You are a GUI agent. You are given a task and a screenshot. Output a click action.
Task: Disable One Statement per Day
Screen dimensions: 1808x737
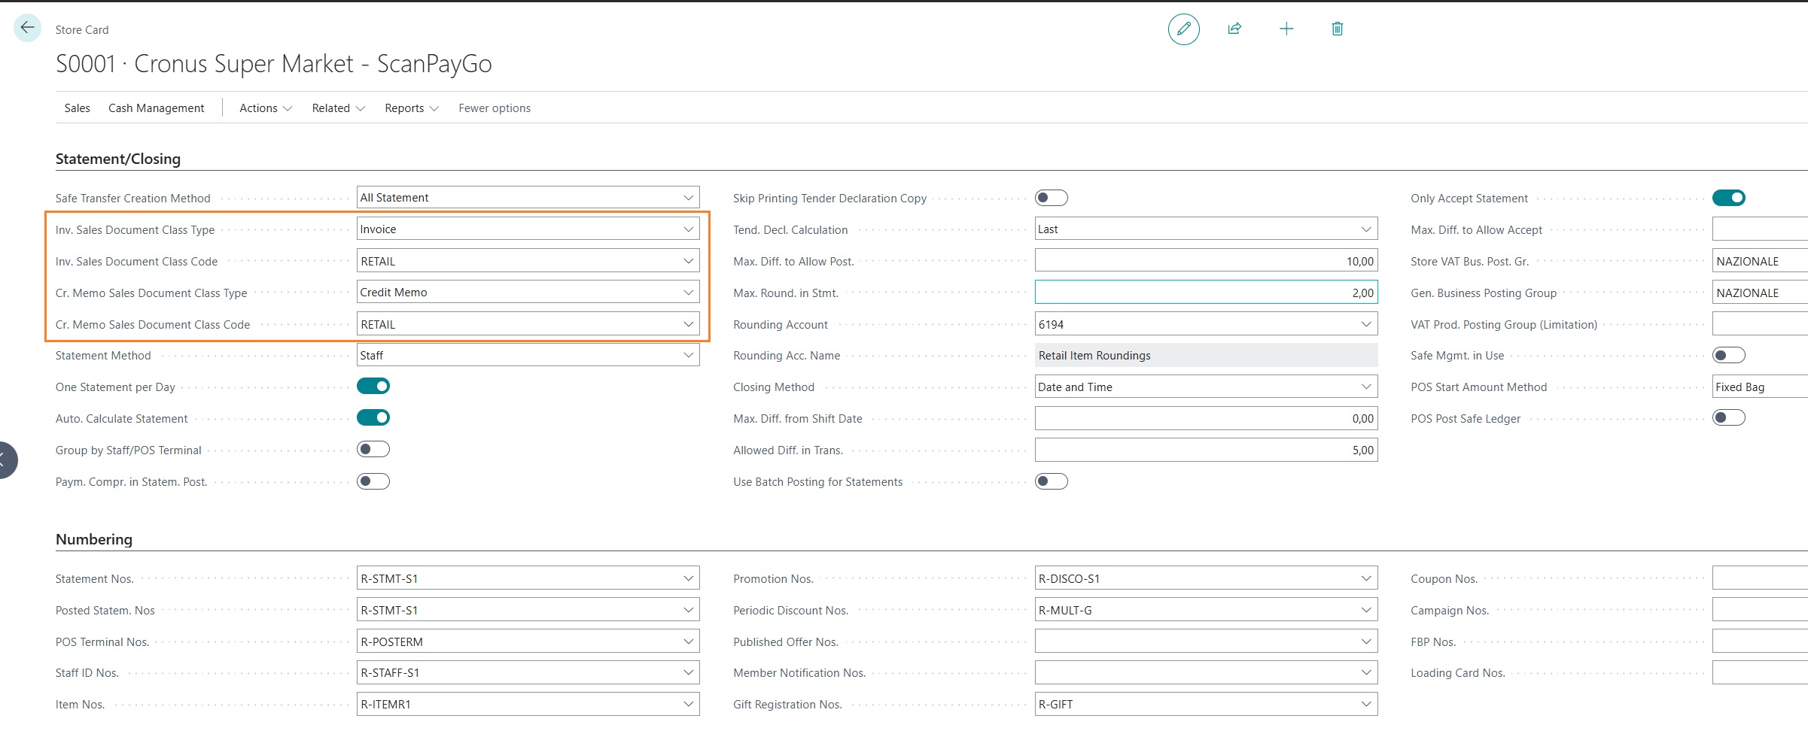[373, 386]
